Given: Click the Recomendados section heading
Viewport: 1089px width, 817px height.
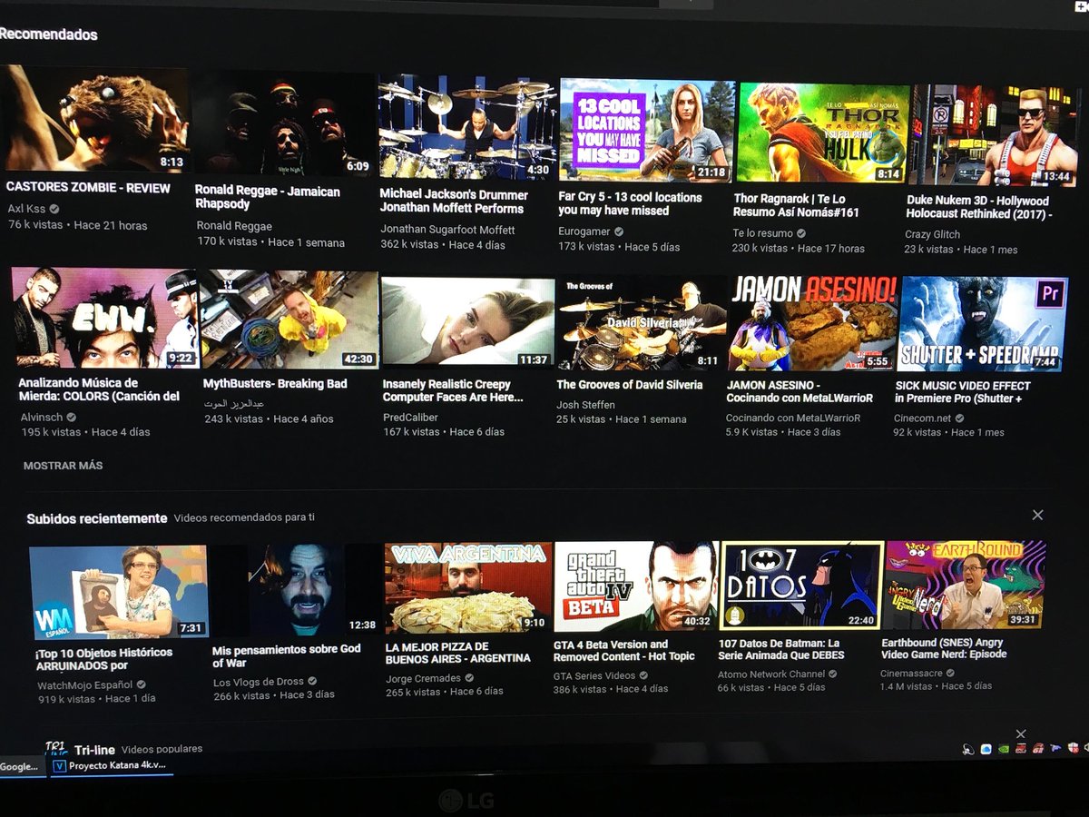Looking at the screenshot, I should (x=48, y=34).
